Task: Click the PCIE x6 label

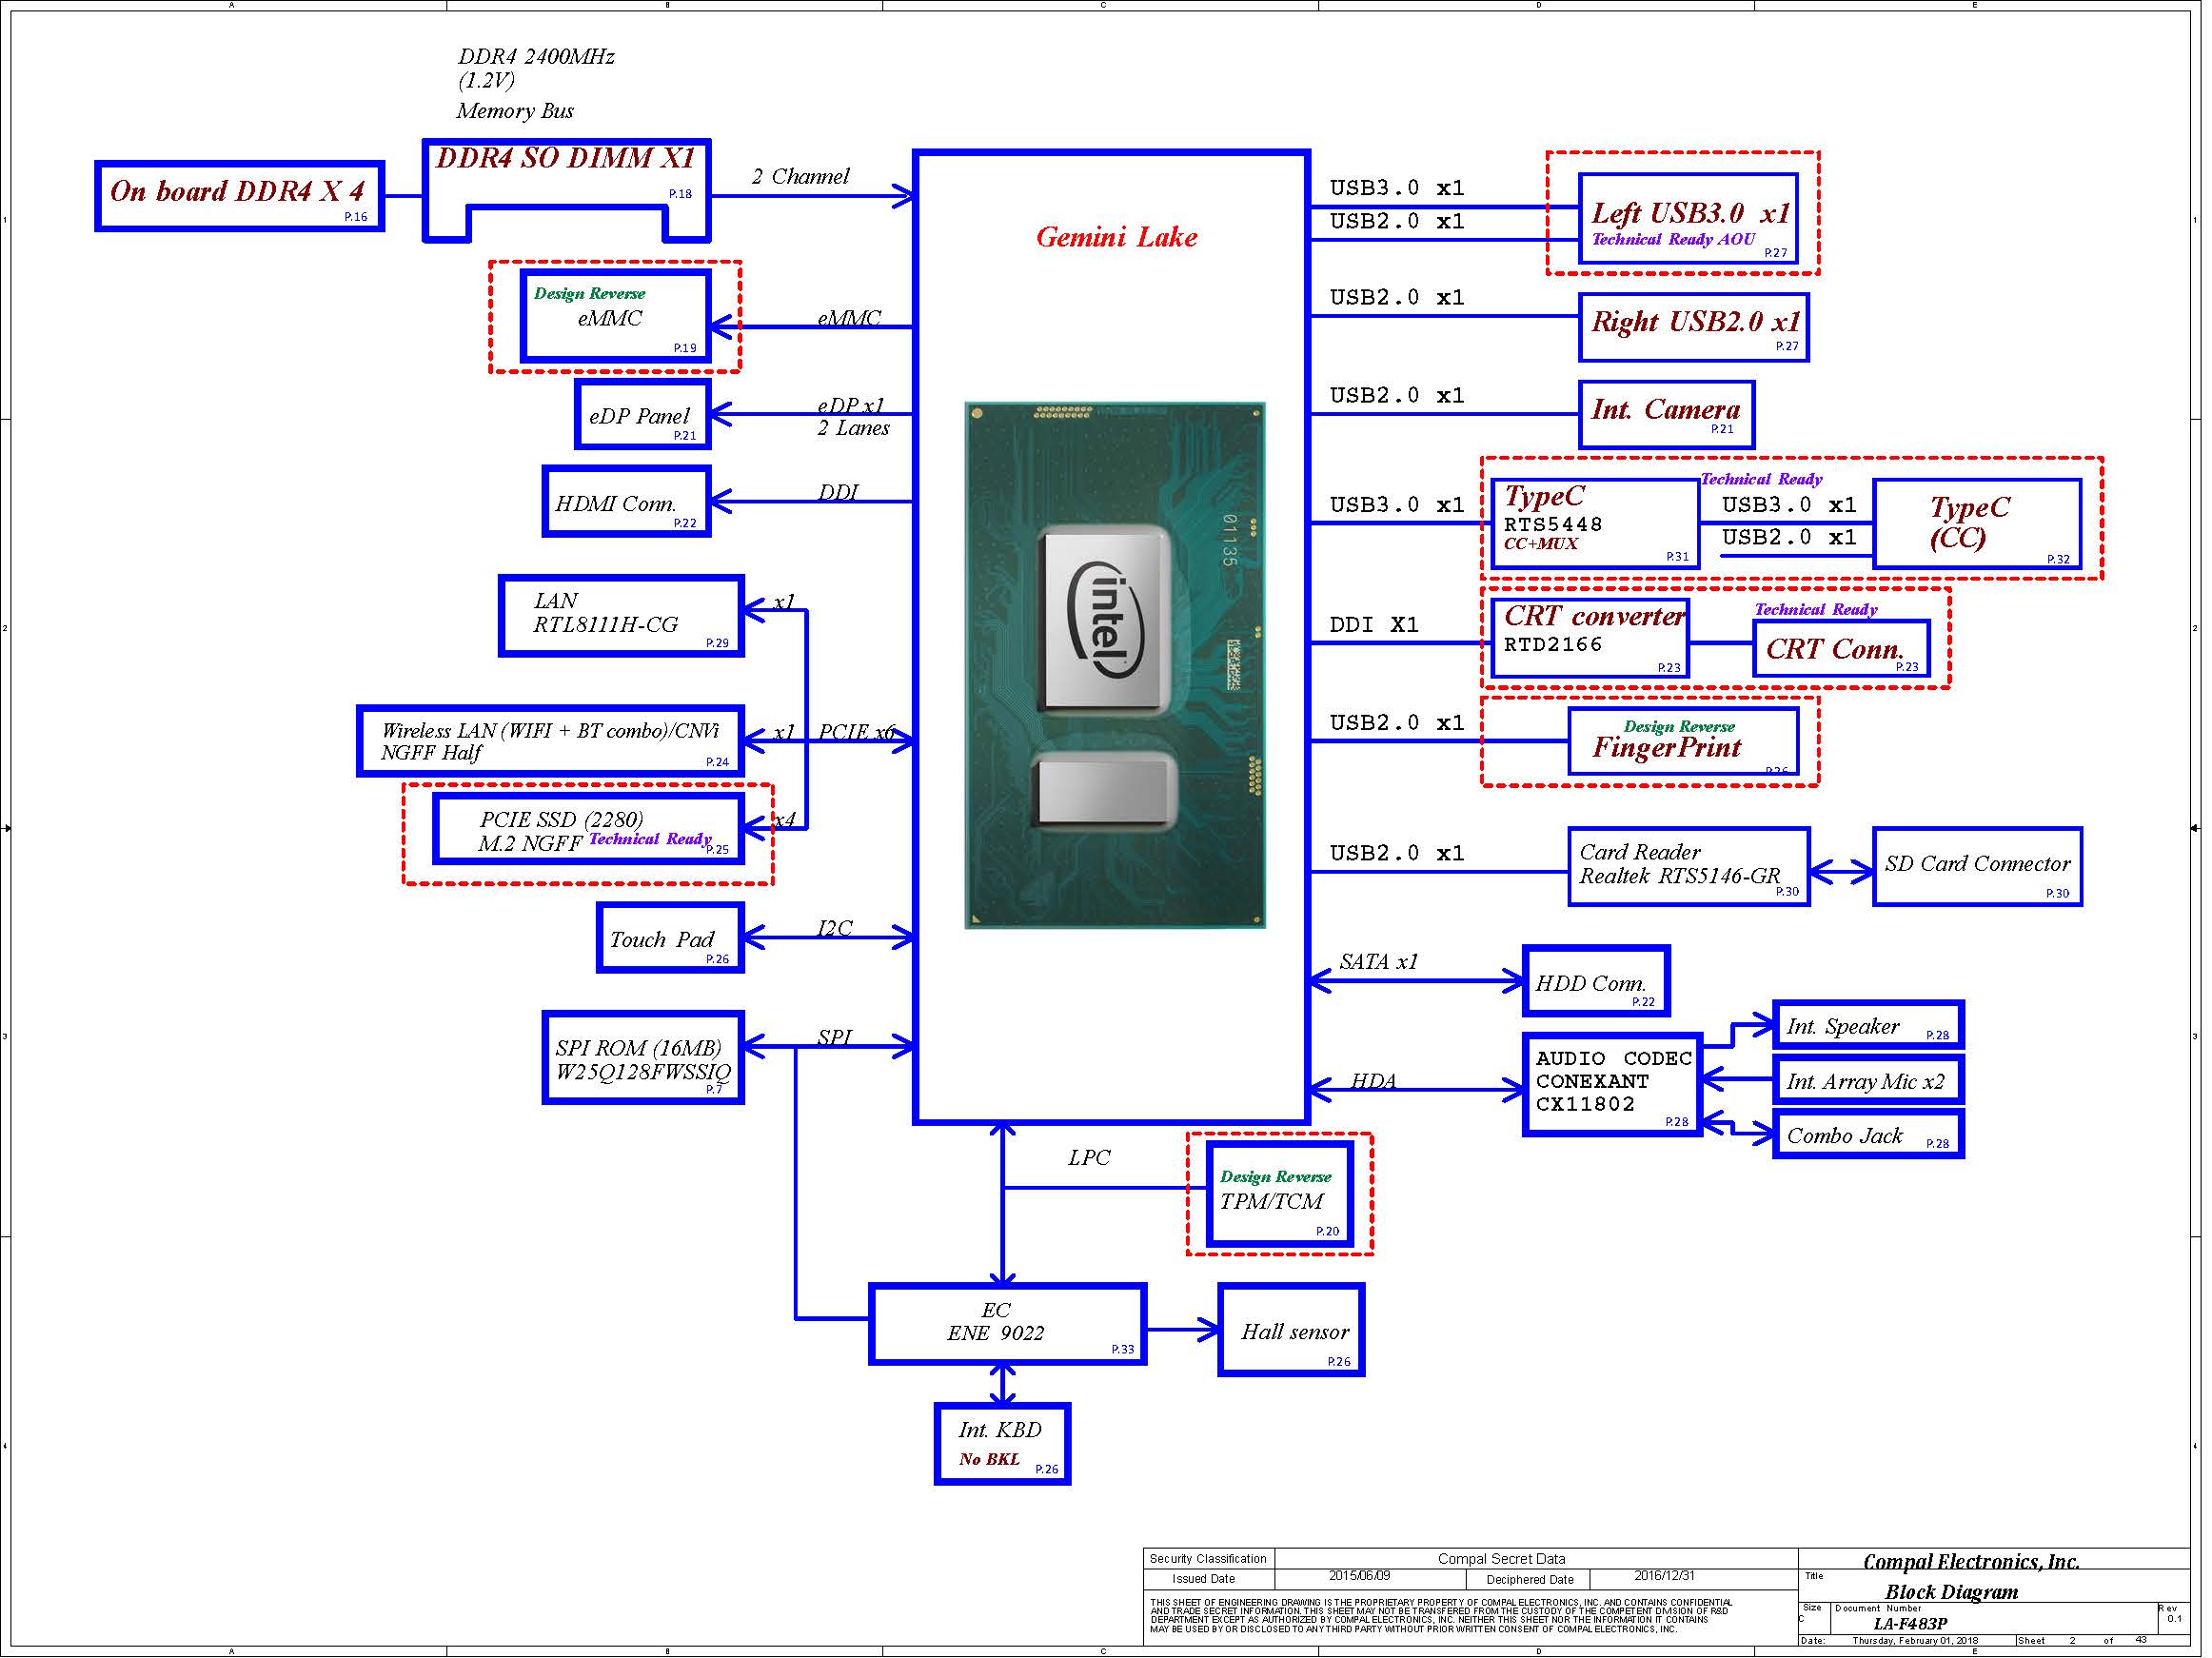Action: coord(856,732)
